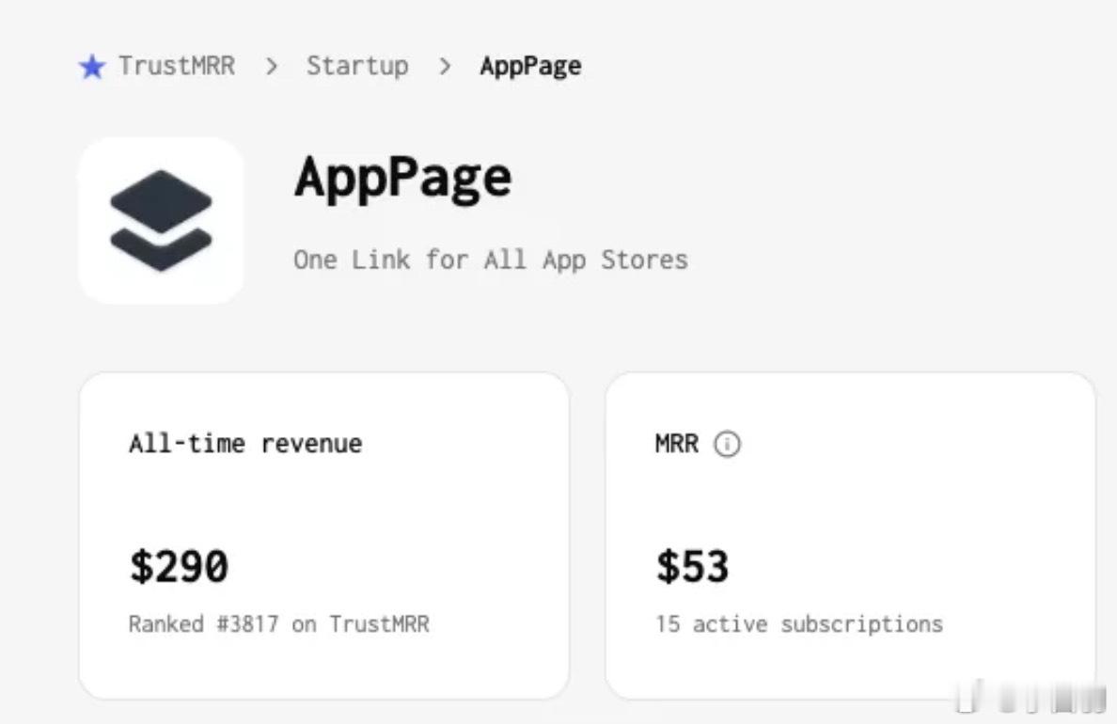Screen dimensions: 1117x724
Task: Open the MRR info tooltip icon
Action: click(727, 444)
